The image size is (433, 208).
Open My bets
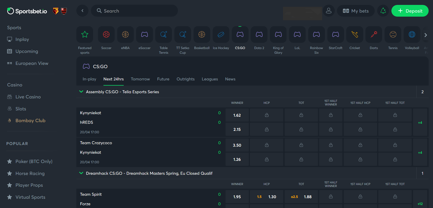click(356, 11)
